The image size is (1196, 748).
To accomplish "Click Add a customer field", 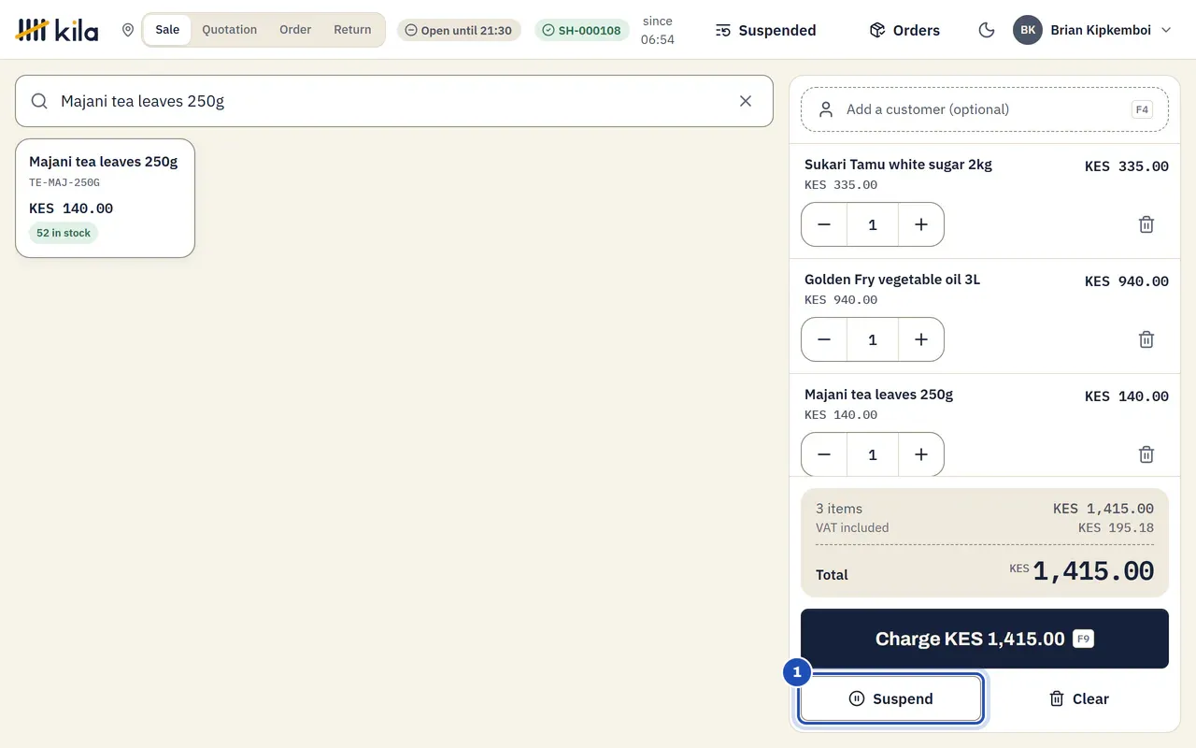I will 985,109.
